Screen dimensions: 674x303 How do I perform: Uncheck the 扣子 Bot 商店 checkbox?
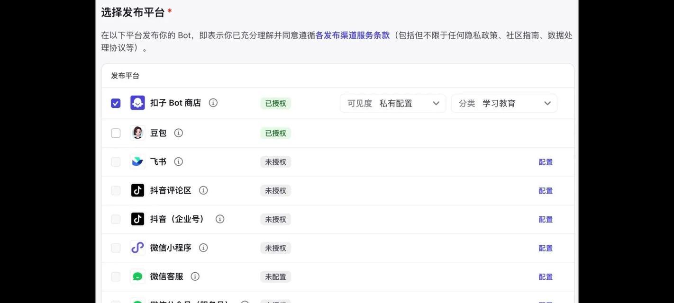pyautogui.click(x=116, y=103)
